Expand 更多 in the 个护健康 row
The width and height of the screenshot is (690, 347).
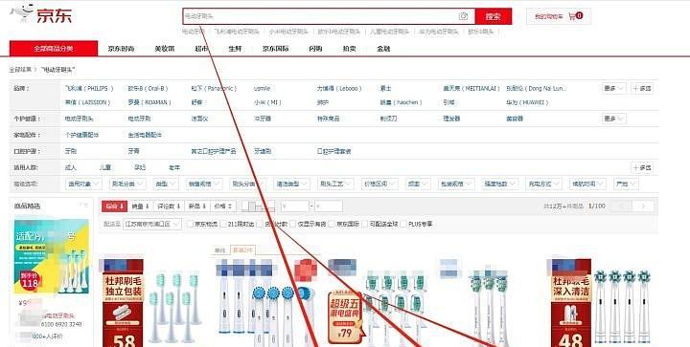point(613,119)
